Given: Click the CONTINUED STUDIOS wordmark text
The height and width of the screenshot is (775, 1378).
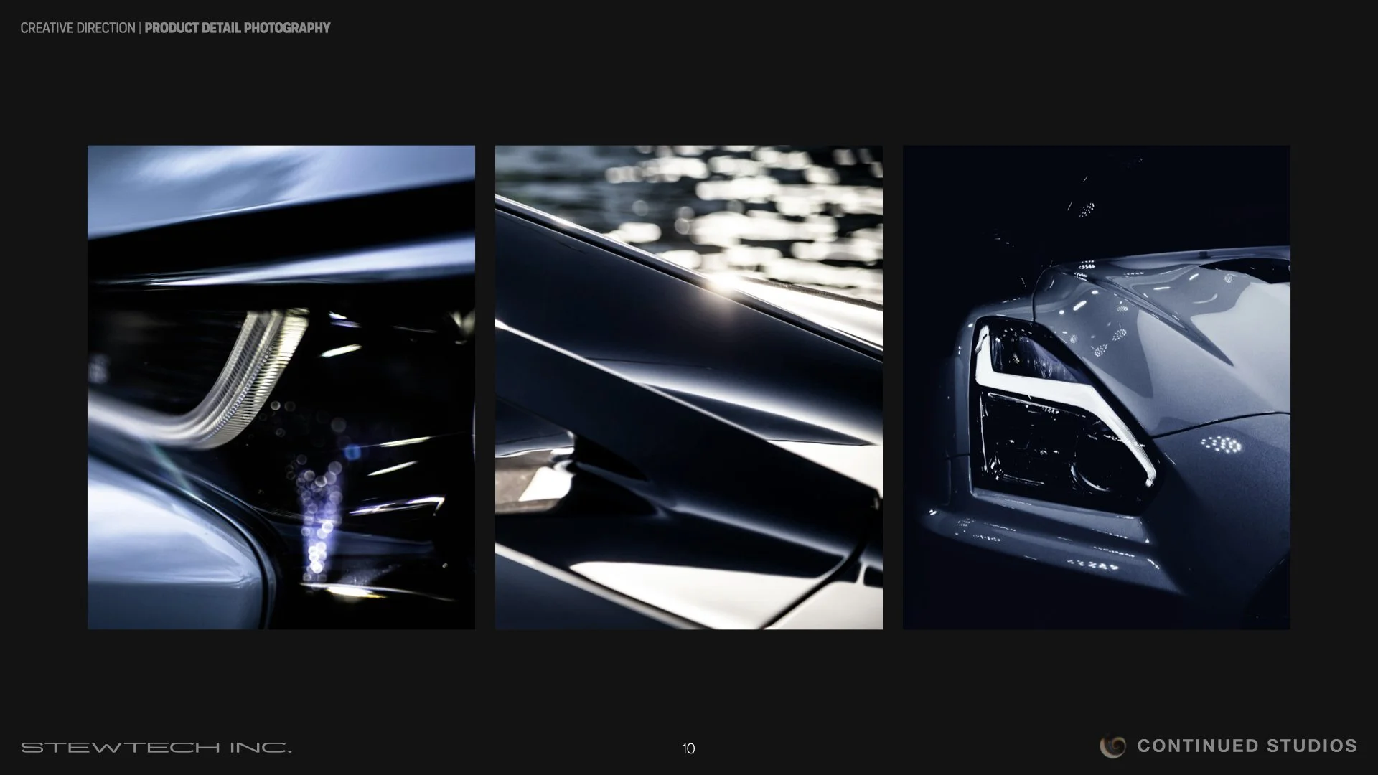Looking at the screenshot, I should 1247,746.
